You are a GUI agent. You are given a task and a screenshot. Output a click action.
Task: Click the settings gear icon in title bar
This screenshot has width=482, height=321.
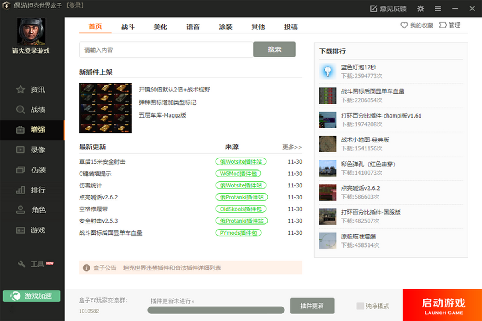coord(421,8)
